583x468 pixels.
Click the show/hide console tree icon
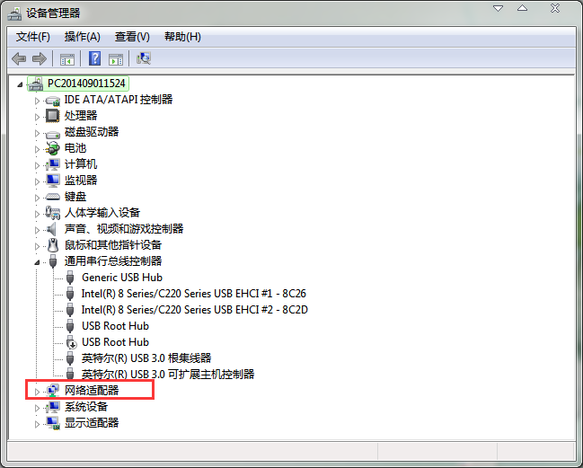66,58
